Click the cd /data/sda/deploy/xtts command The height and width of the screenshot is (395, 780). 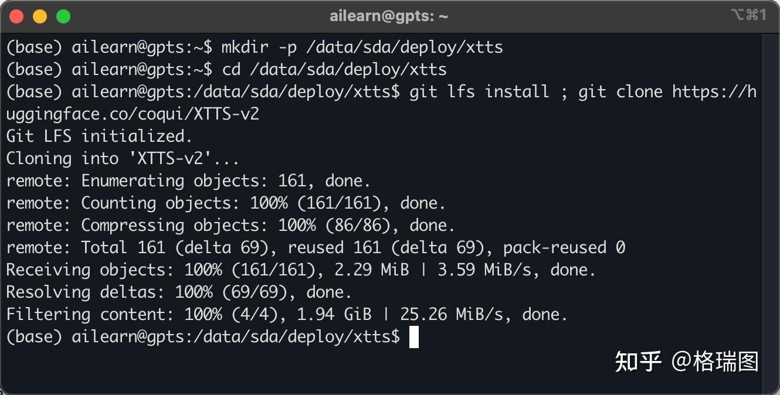(334, 69)
